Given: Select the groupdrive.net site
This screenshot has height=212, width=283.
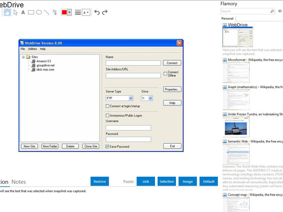Looking at the screenshot, I should click(46, 65).
